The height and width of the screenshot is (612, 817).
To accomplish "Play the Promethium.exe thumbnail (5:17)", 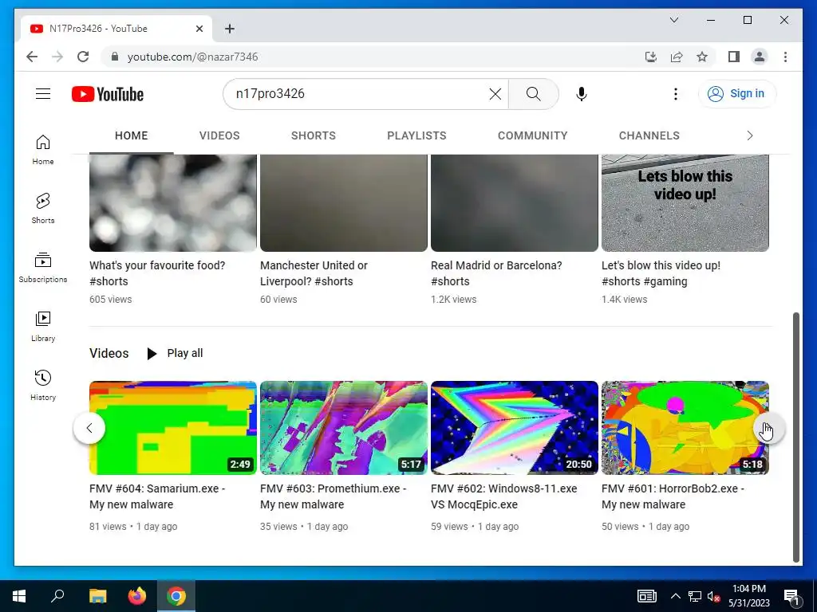I will [344, 428].
